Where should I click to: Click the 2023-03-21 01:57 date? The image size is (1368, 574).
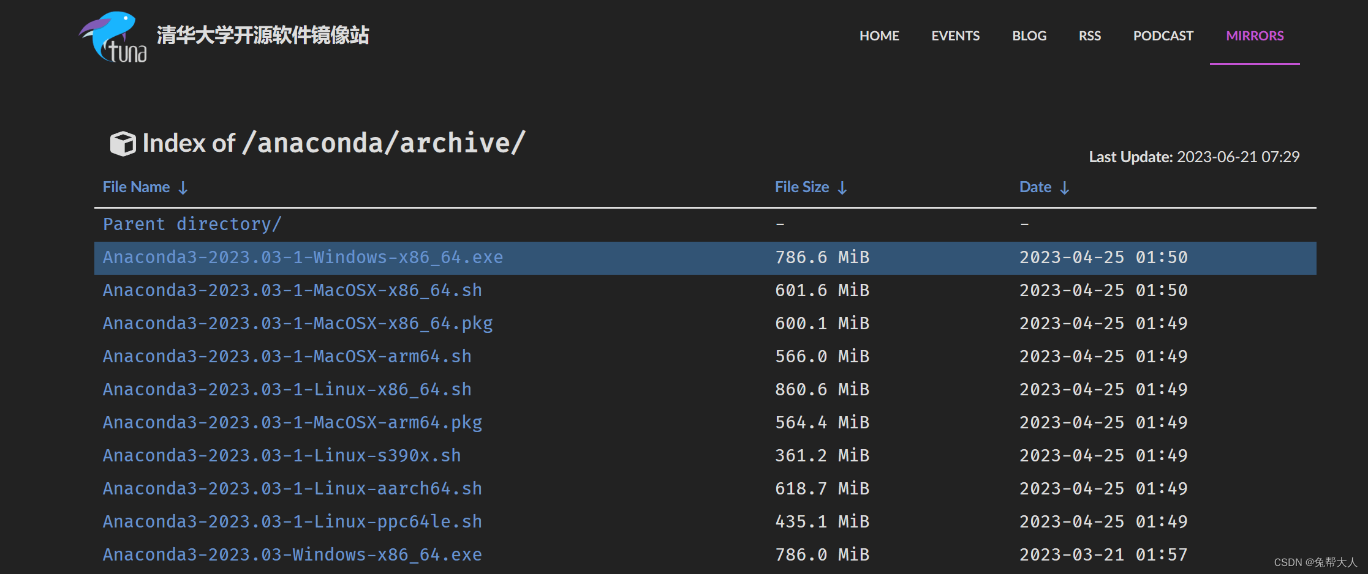[1103, 555]
